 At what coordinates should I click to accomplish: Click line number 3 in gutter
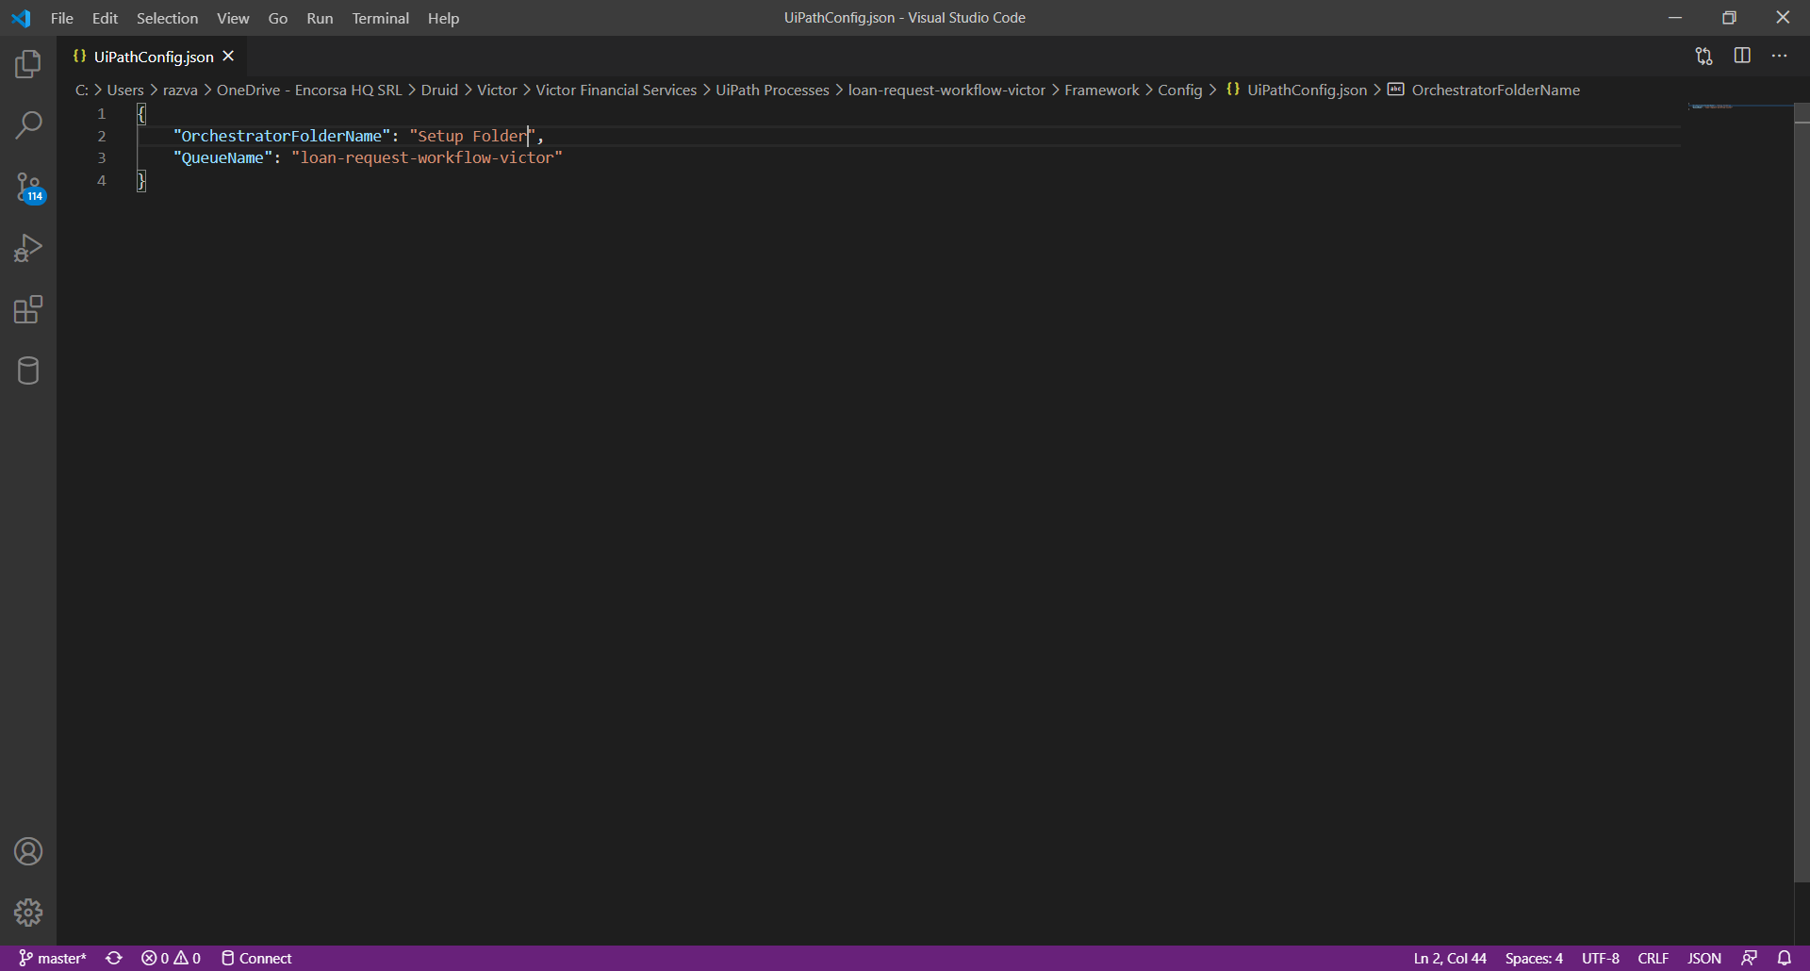coord(102,157)
